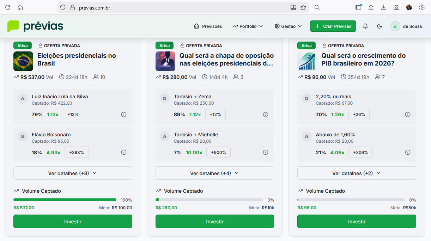The height and width of the screenshot is (241, 431).
Task: Click the Prévias logo
Action: click(x=35, y=26)
